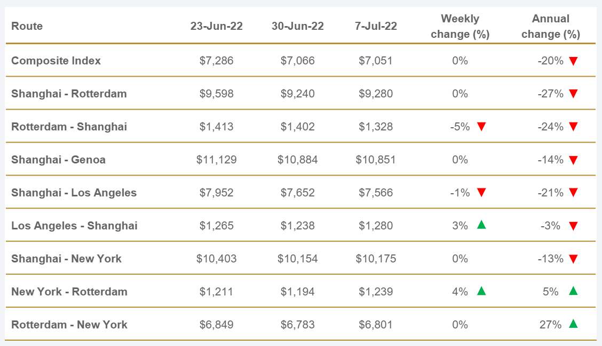Select the Los Angeles - Shanghai route label
Viewport: 602px width, 346px height.
click(x=74, y=226)
